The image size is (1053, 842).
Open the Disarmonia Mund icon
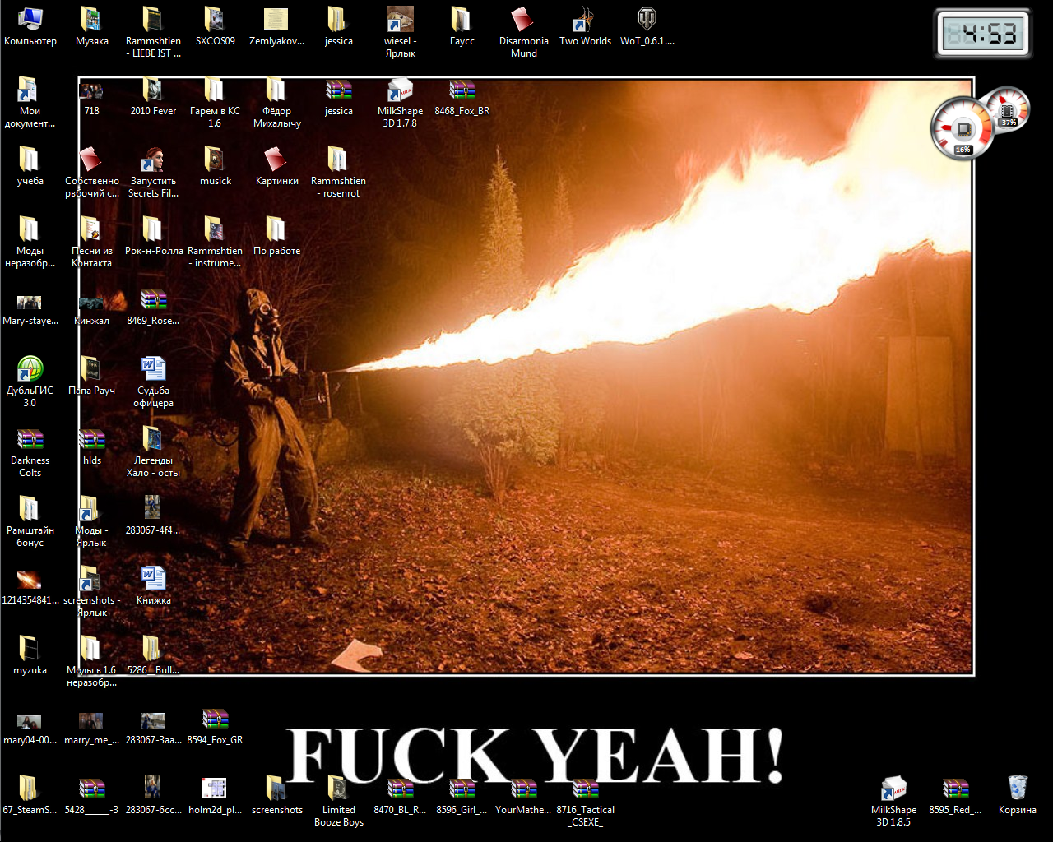tap(523, 20)
